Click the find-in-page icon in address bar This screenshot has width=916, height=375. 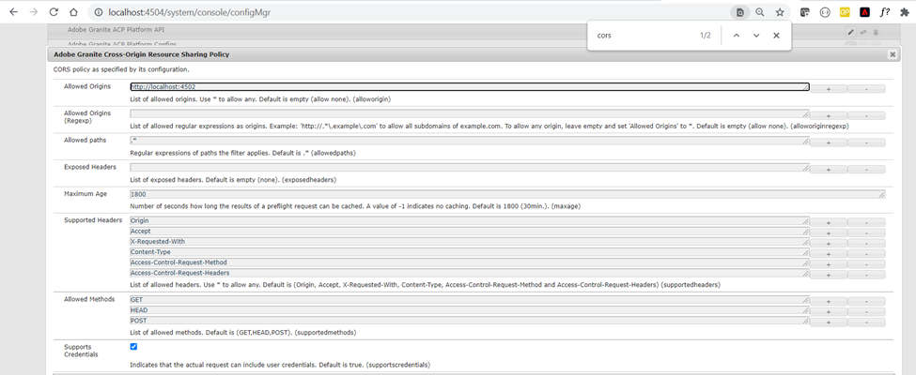coord(740,11)
